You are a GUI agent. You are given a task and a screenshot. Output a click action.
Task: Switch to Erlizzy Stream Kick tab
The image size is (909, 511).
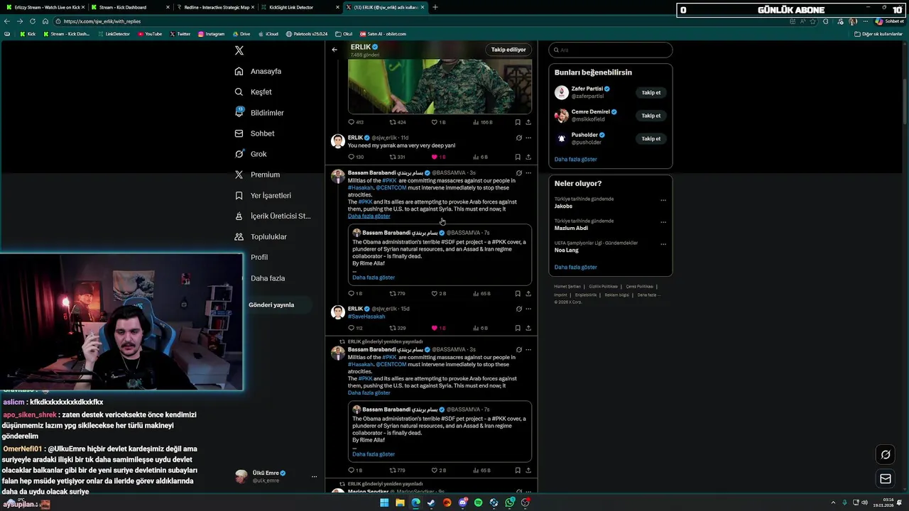[x=45, y=7]
